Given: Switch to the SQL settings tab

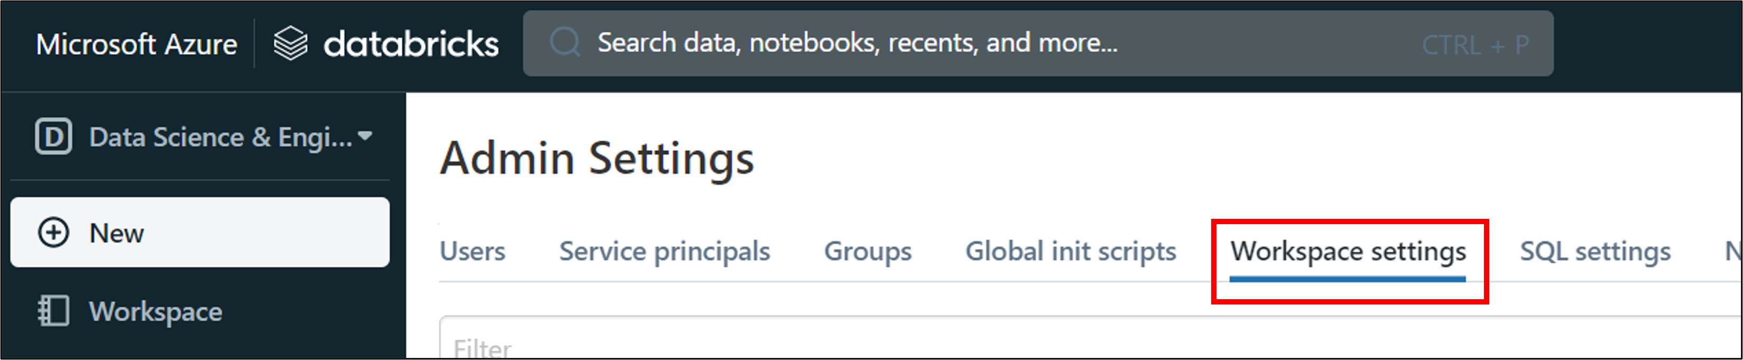Looking at the screenshot, I should [x=1595, y=252].
